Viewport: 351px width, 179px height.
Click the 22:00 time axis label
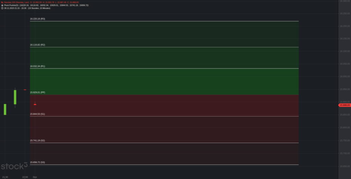(25, 177)
